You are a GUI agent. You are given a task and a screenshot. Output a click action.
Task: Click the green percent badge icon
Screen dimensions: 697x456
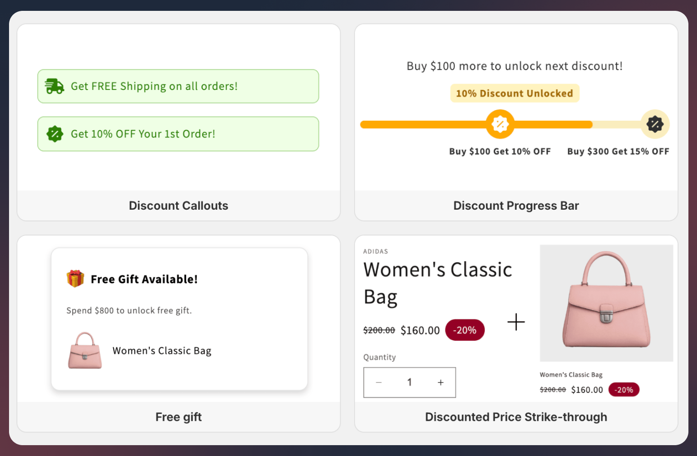pyautogui.click(x=55, y=134)
